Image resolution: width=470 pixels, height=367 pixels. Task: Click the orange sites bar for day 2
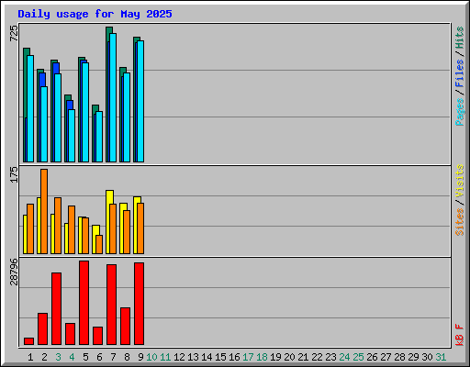pyautogui.click(x=44, y=211)
